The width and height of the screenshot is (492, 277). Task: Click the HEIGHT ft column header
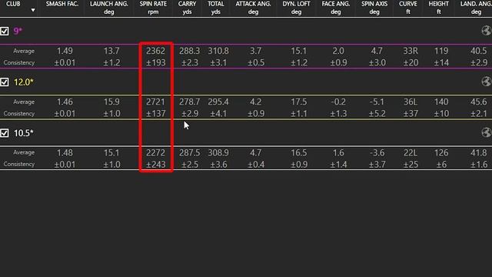pos(439,8)
